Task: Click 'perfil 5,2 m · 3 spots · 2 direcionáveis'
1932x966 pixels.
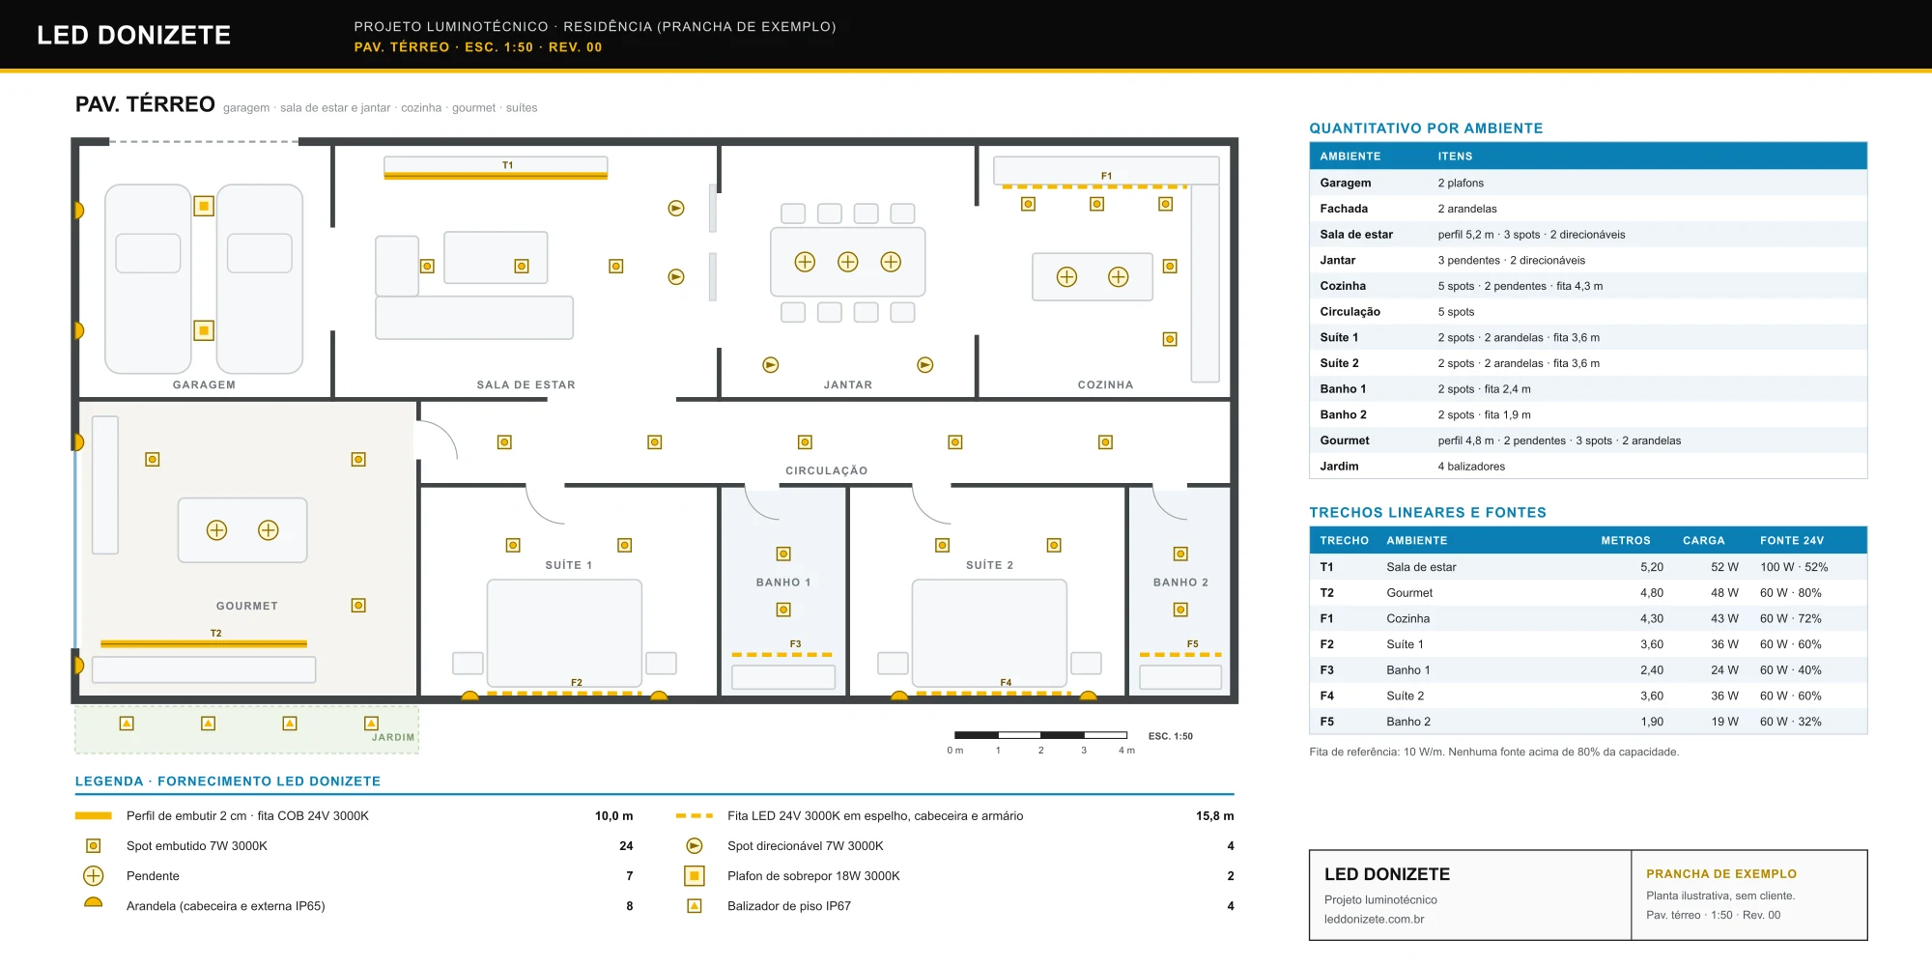Action: coord(1531,235)
